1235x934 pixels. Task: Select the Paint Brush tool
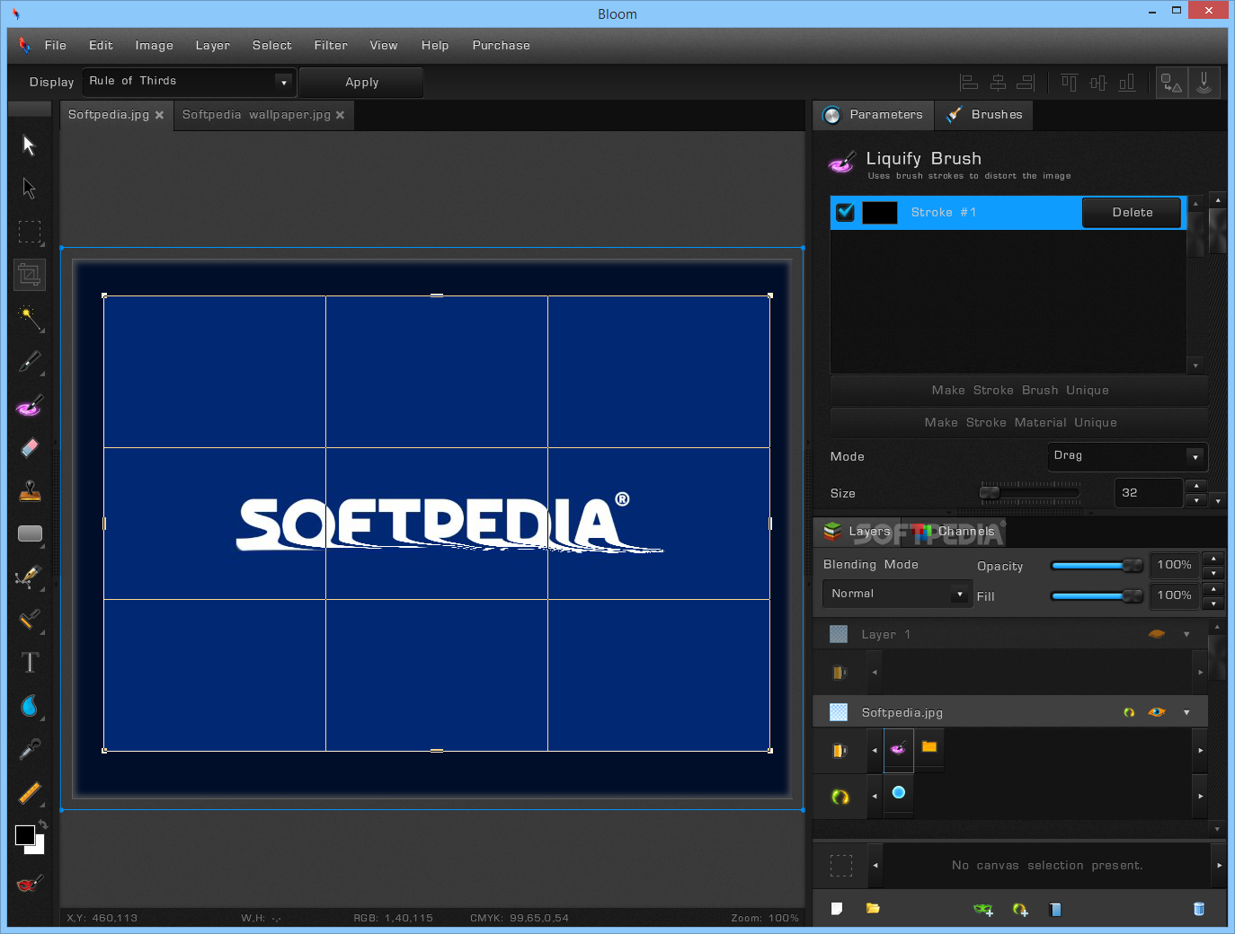tap(30, 362)
